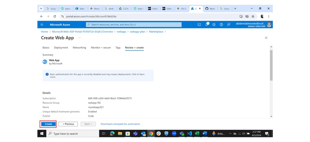This screenshot has width=310, height=142.
Task: Open Windows Task View button
Action: 103,134
